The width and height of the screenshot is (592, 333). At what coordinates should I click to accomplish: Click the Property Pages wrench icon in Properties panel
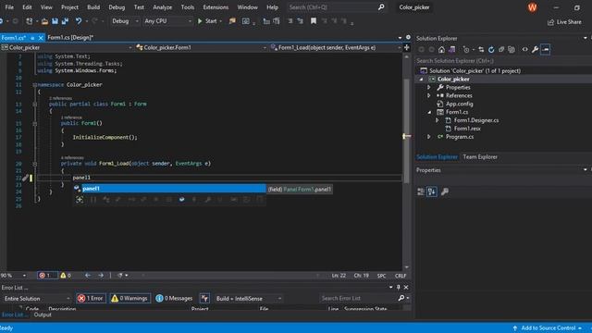tap(445, 191)
